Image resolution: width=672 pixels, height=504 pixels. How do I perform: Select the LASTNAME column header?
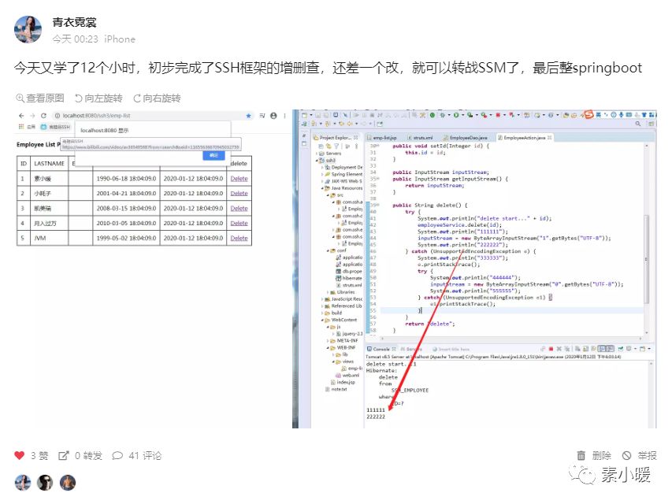point(50,164)
